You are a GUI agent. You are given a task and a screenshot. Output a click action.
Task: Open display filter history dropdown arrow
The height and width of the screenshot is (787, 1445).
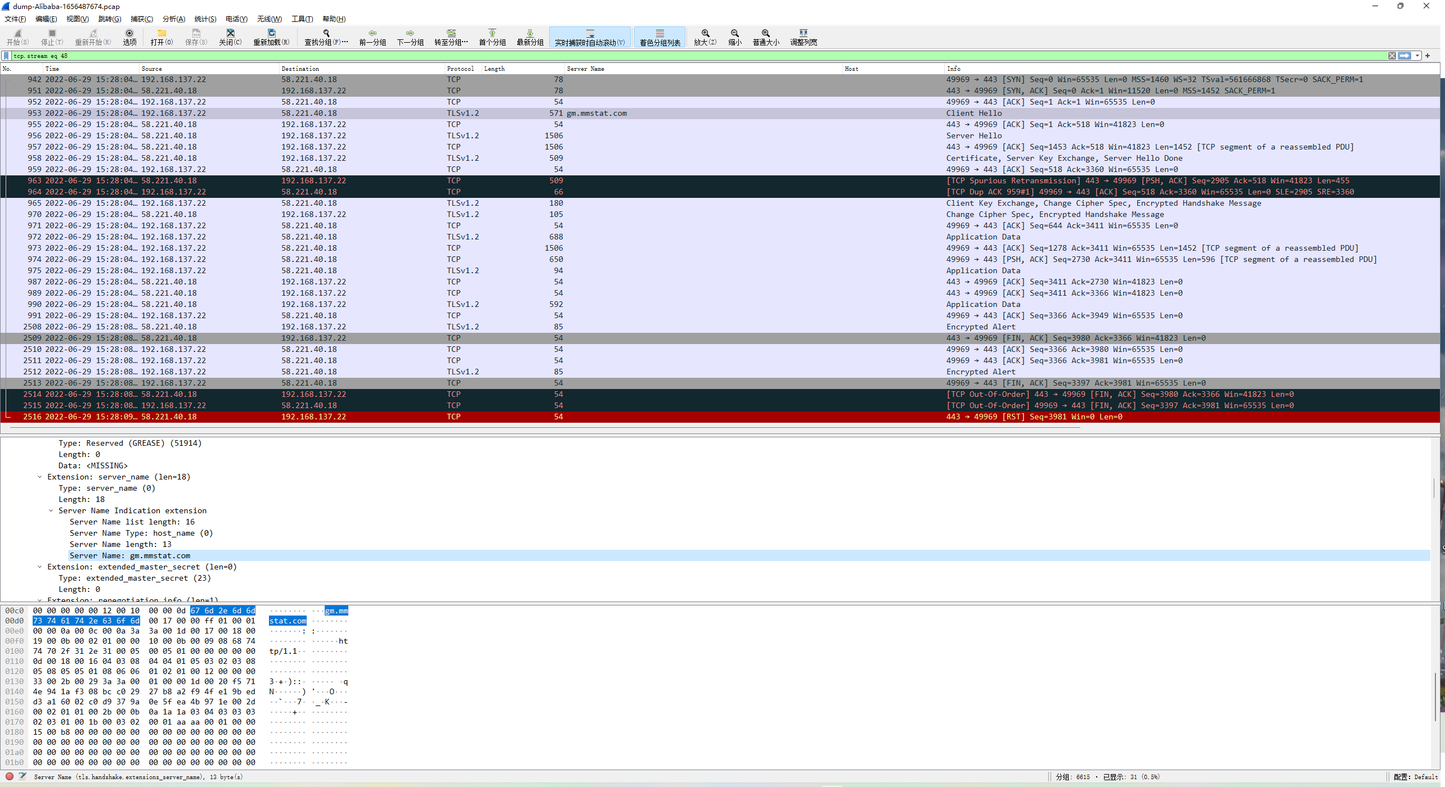[1417, 56]
